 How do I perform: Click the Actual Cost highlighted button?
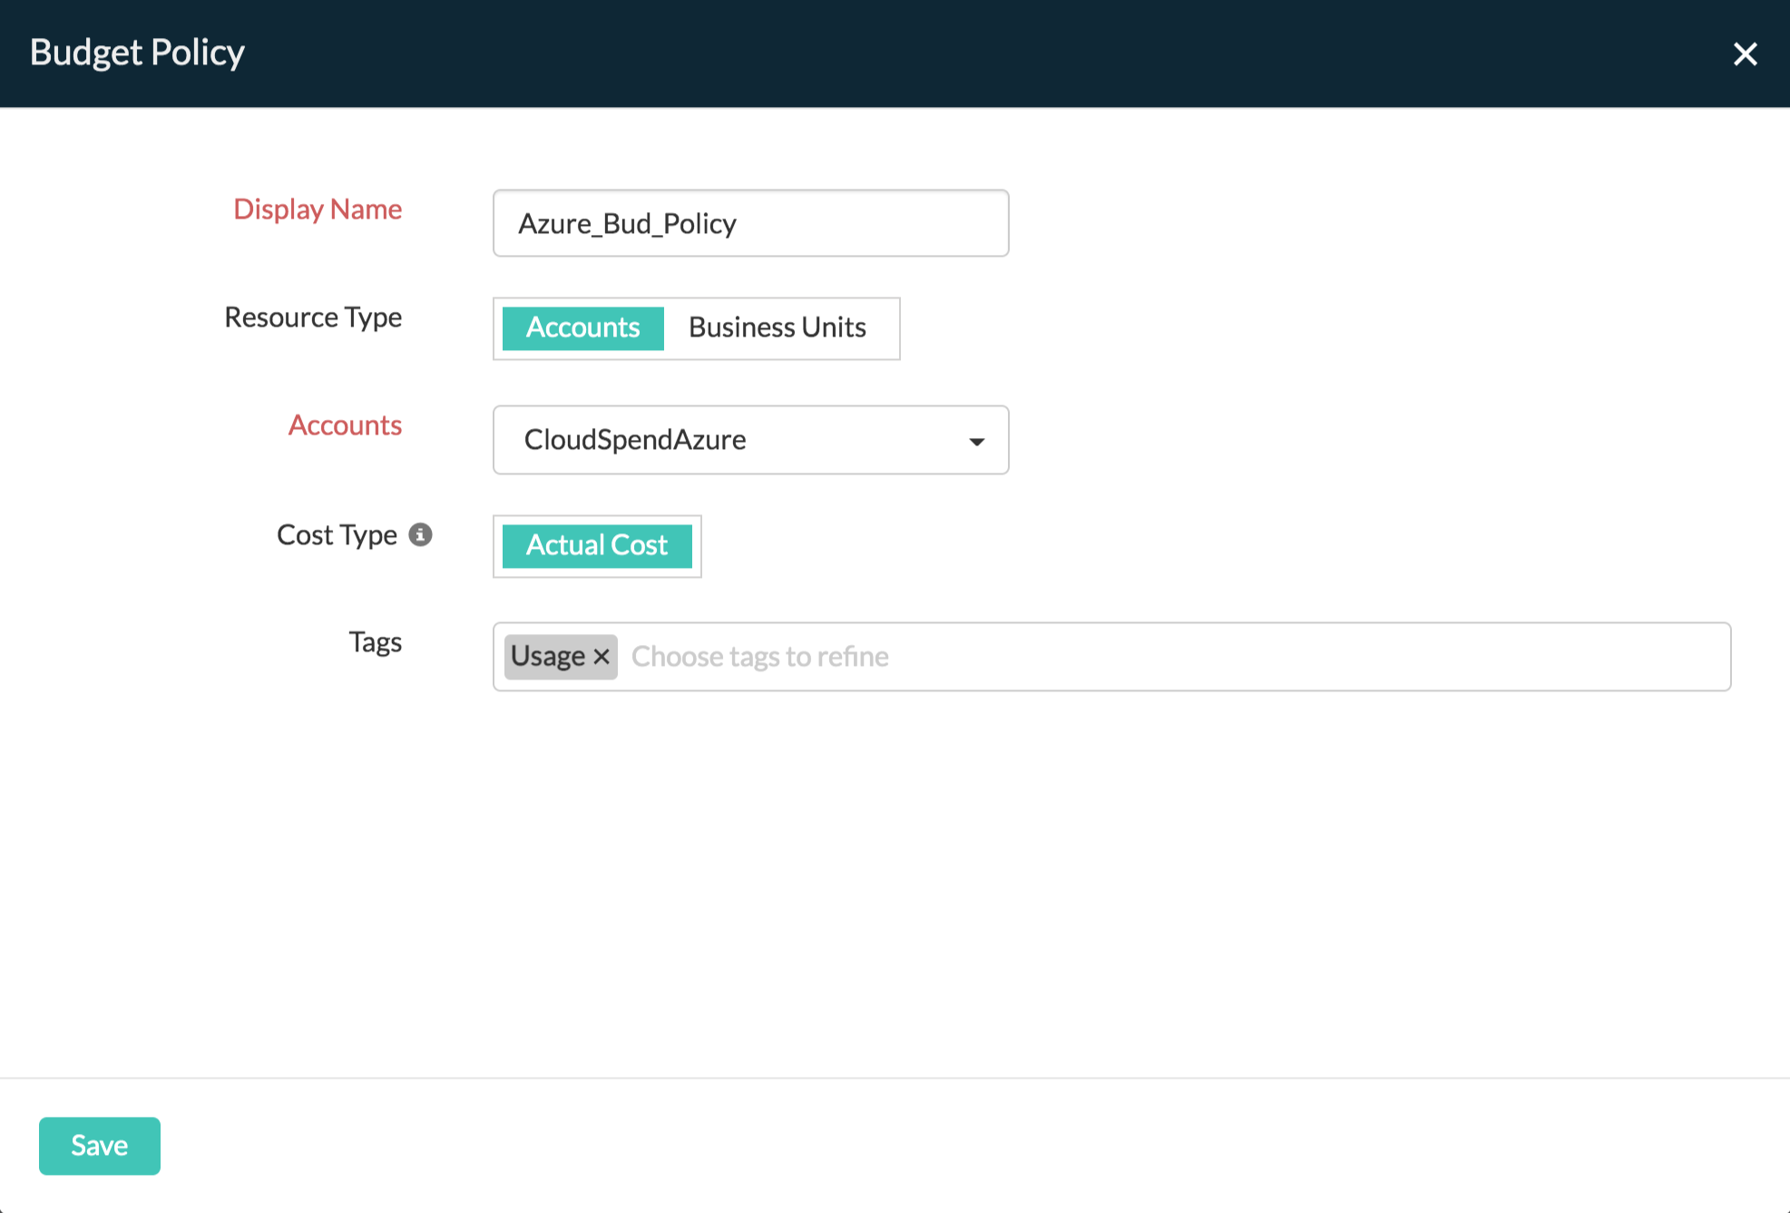click(x=597, y=545)
